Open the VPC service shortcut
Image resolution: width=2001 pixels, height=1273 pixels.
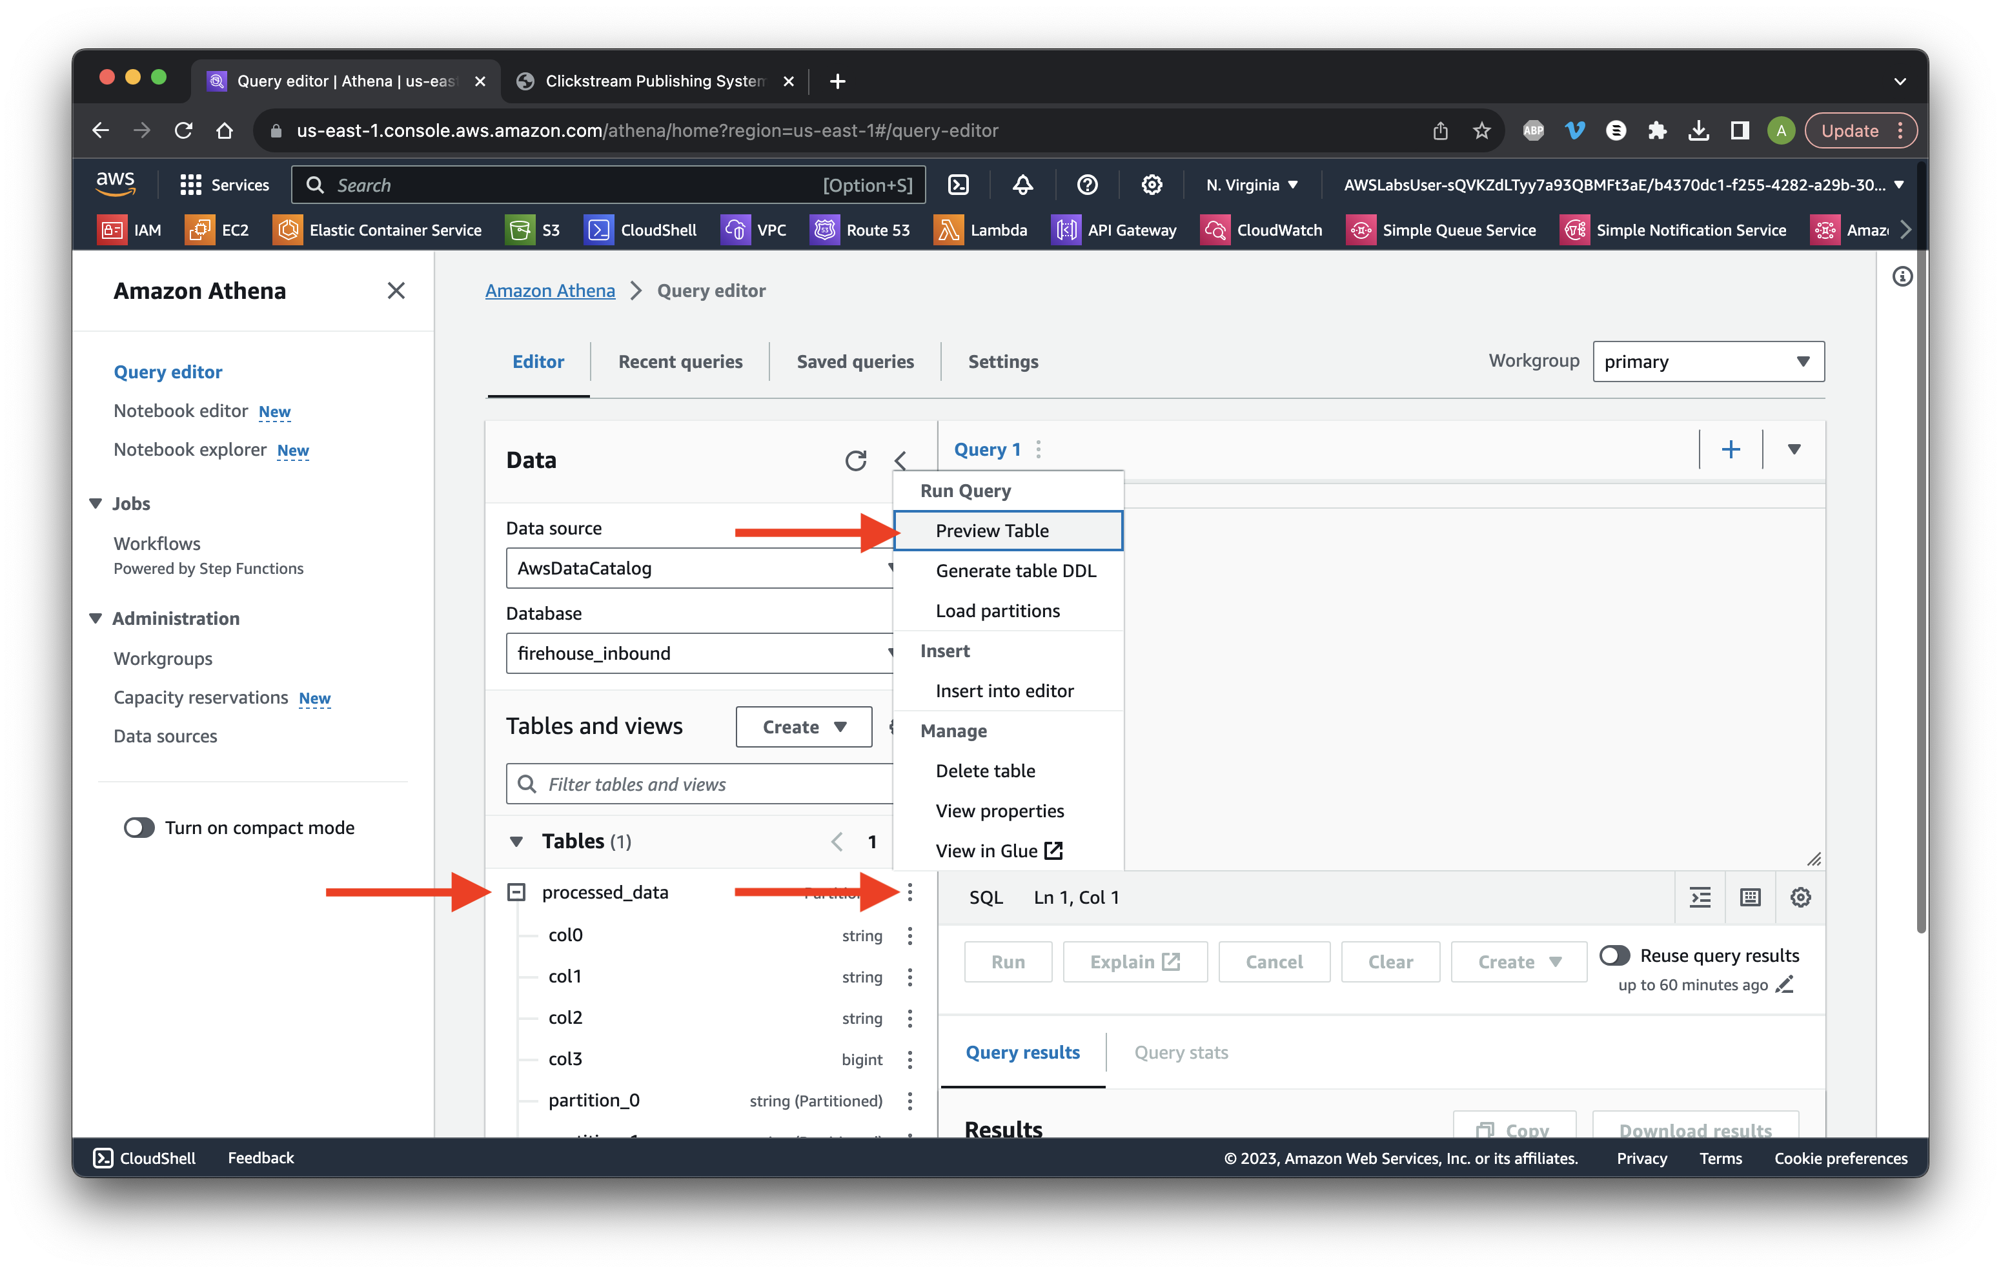click(755, 230)
